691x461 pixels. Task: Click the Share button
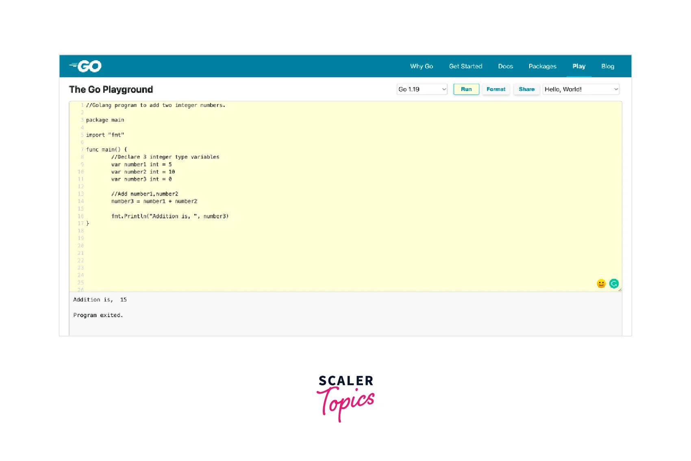(526, 89)
